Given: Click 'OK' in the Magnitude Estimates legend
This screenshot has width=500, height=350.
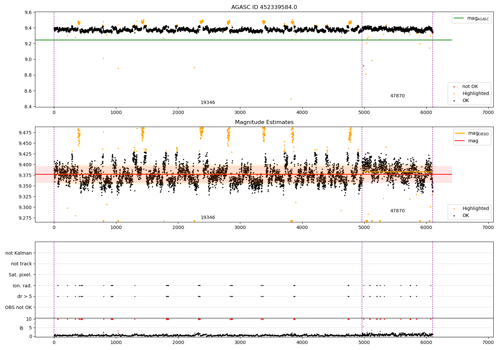Looking at the screenshot, I should point(465,216).
